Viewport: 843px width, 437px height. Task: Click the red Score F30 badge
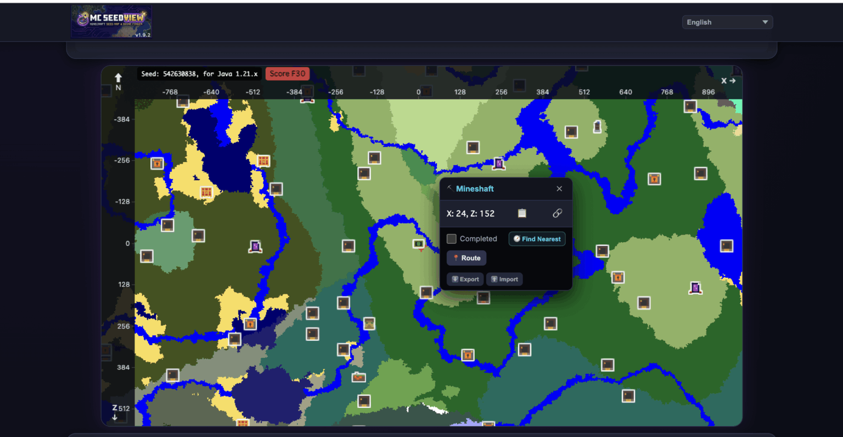[288, 74]
